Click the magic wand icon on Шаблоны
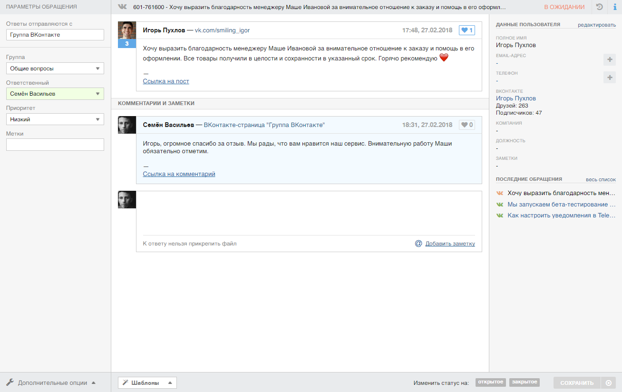 tap(126, 383)
